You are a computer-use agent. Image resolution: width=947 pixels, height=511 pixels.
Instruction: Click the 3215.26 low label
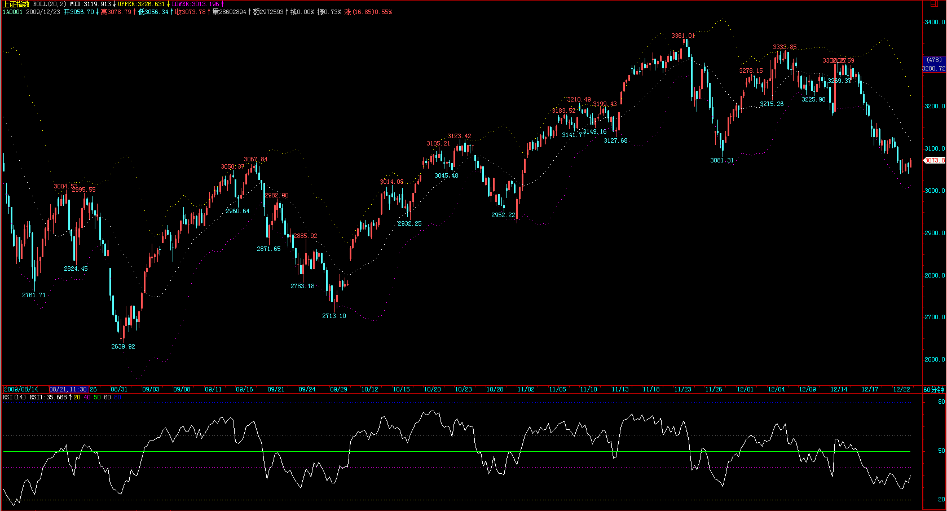pos(772,104)
